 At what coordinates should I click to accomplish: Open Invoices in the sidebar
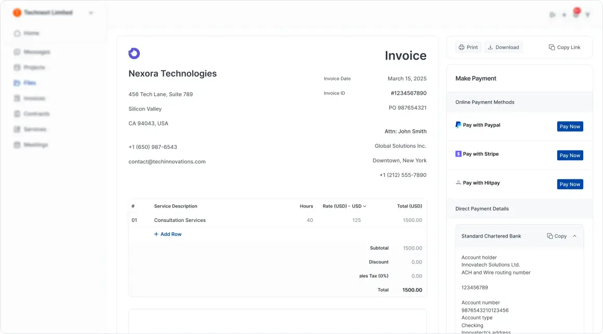pos(30,99)
